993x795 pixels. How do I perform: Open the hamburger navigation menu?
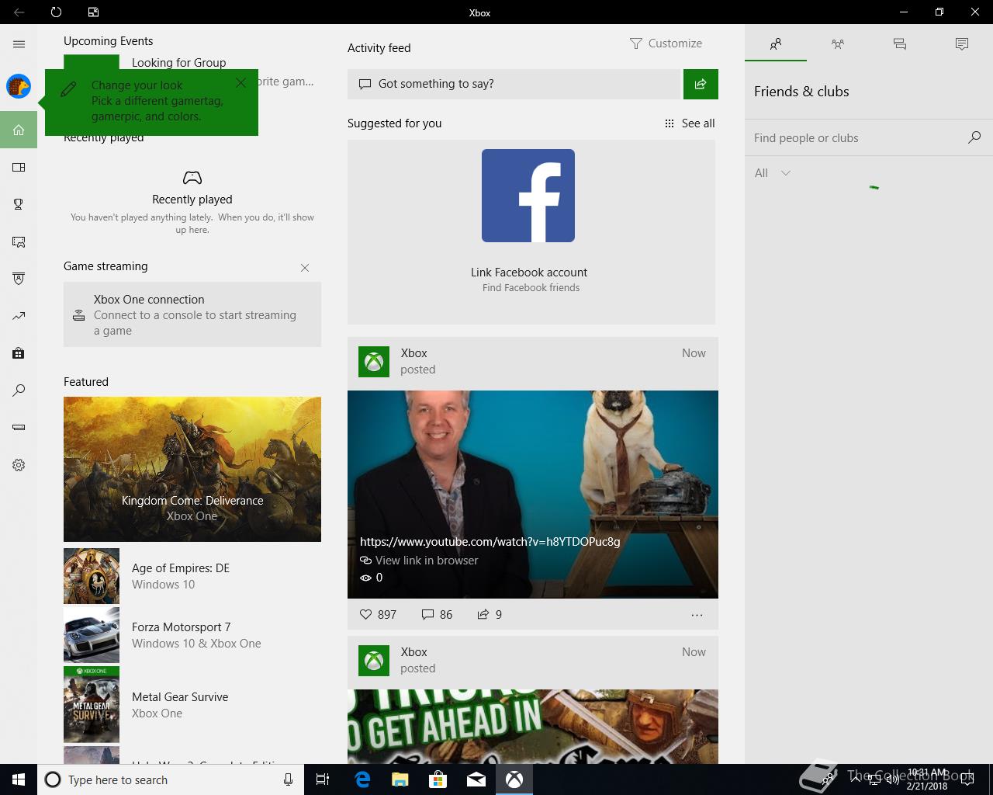click(x=19, y=44)
